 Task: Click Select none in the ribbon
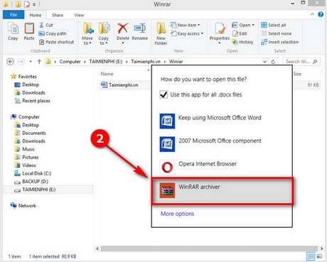click(x=277, y=33)
